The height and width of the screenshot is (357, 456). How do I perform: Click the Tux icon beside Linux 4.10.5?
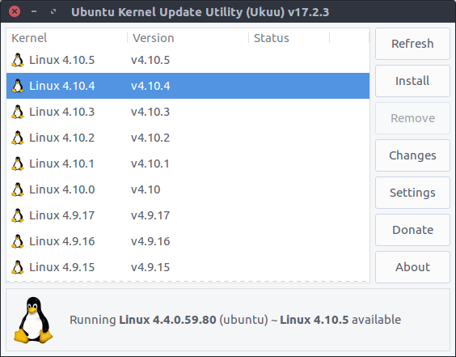(18, 60)
